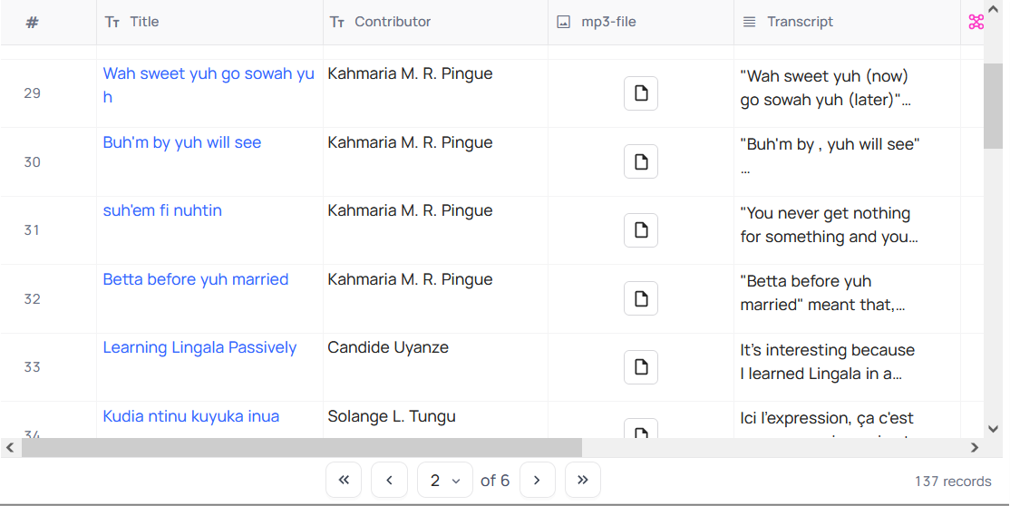Go to the previous page
1010x506 pixels.
click(389, 480)
